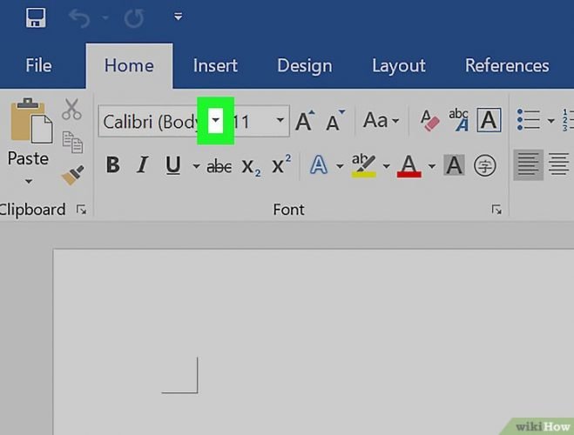Viewport: 574px width, 435px height.
Task: Apply subscript formatting
Action: pyautogui.click(x=251, y=165)
